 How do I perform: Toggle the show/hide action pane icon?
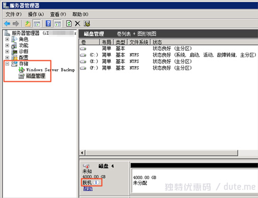pyautogui.click(x=58, y=23)
